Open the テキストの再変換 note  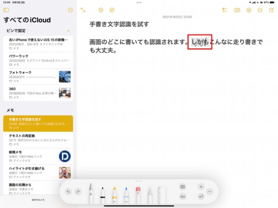[x=38, y=140]
